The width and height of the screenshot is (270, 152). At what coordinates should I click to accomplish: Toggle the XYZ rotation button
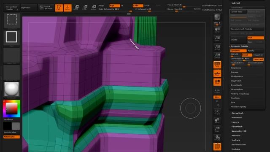pyautogui.click(x=217, y=97)
